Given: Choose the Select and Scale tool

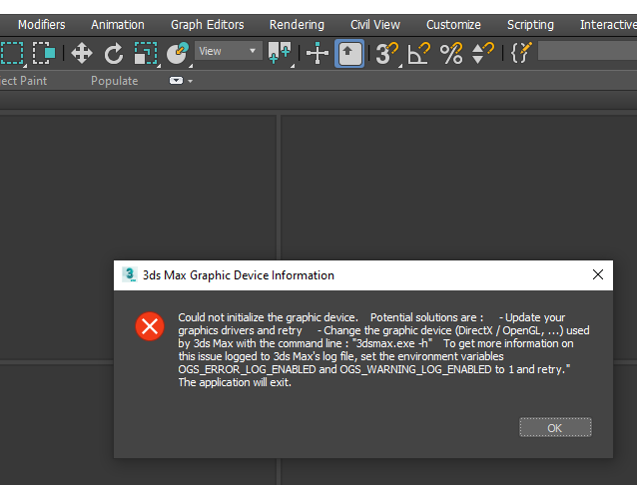Looking at the screenshot, I should (146, 53).
